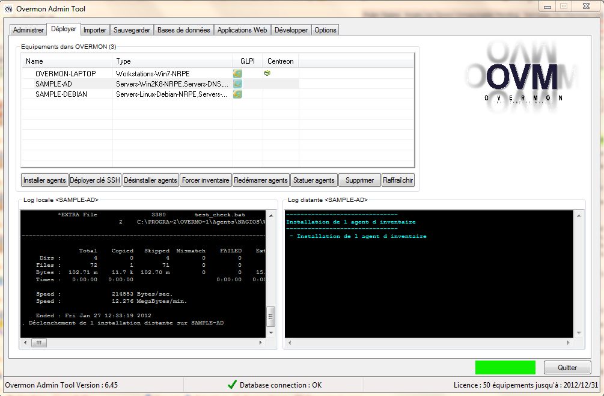This screenshot has width=604, height=396.
Task: Open the Sauvegarder tab
Action: (x=132, y=30)
